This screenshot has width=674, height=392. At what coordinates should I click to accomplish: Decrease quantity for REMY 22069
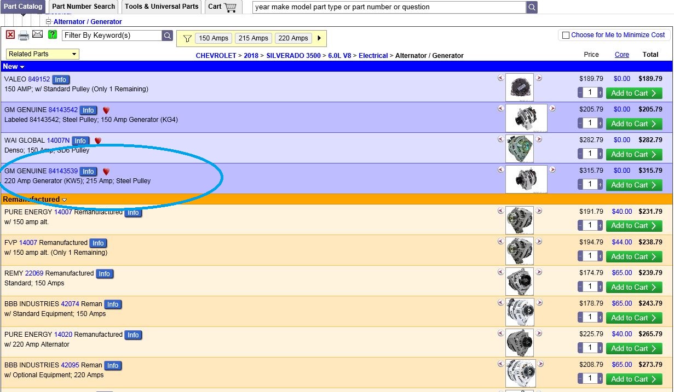tap(580, 287)
